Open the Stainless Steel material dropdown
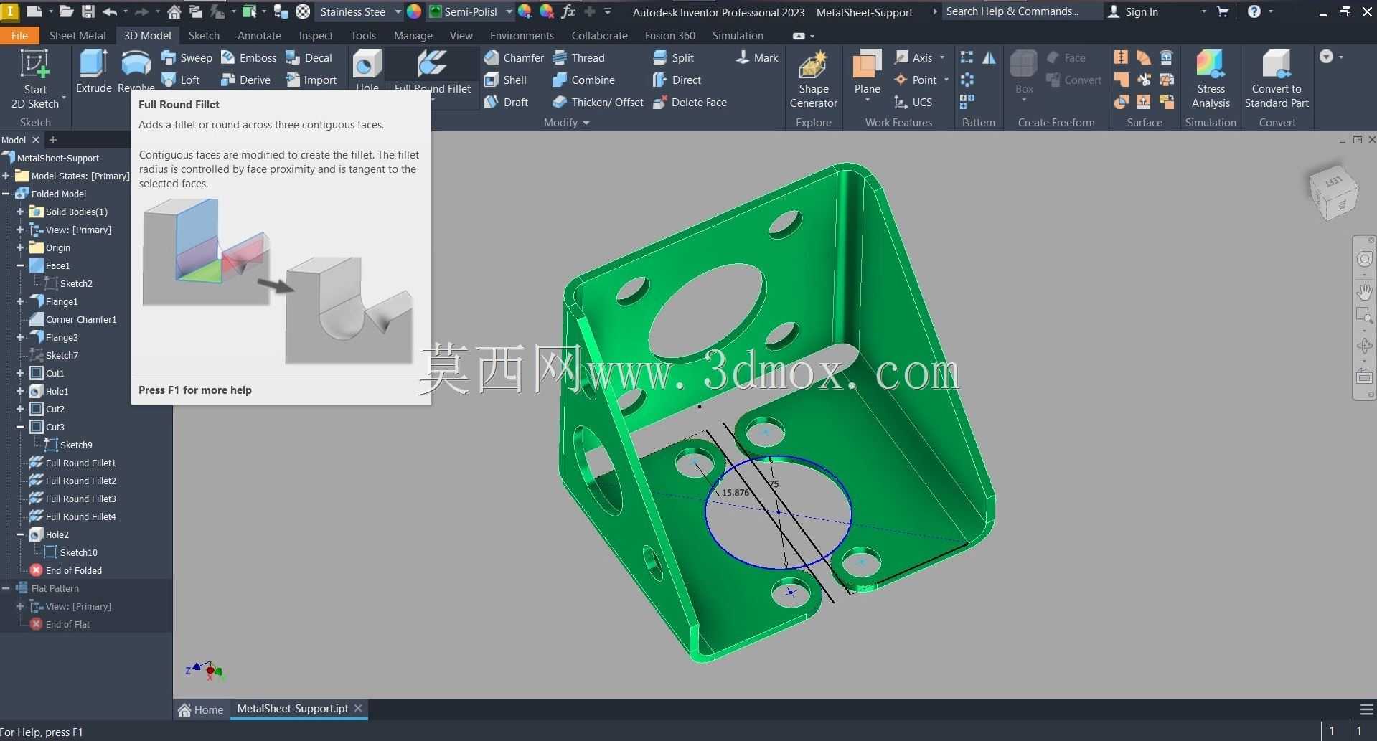This screenshot has height=741, width=1377. [398, 12]
